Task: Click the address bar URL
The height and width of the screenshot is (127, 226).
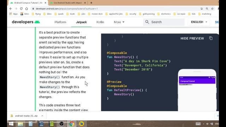Action: point(67,8)
